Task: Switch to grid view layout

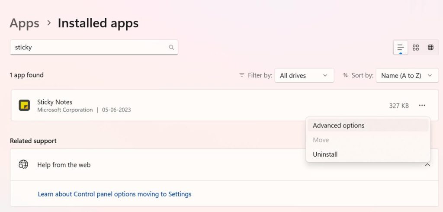Action: pos(416,48)
